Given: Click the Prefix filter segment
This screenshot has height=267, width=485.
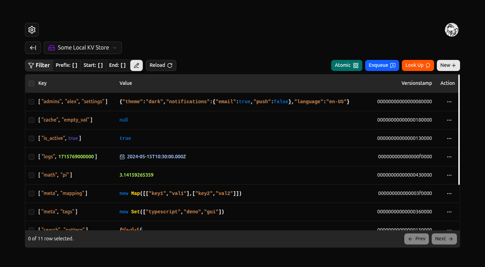Looking at the screenshot, I should tap(66, 65).
